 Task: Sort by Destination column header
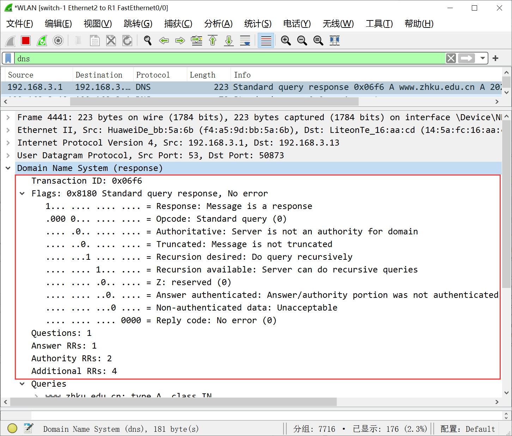(103, 75)
